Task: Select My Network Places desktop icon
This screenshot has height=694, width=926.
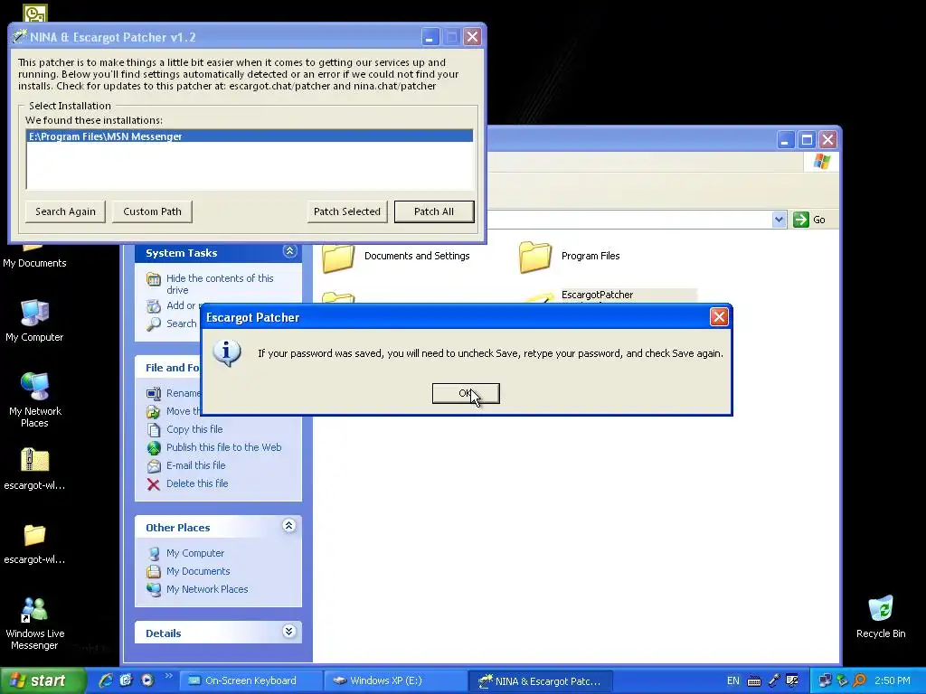Action: point(34,400)
